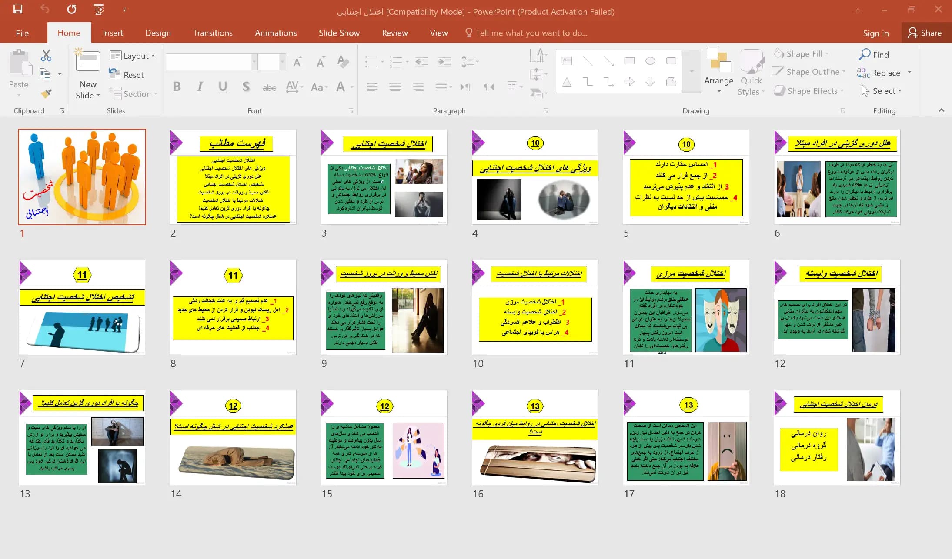This screenshot has width=952, height=559.
Task: Click the Find magnifier icon
Action: pos(865,54)
